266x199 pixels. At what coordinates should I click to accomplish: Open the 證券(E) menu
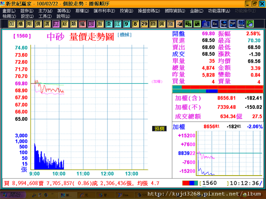27,11
